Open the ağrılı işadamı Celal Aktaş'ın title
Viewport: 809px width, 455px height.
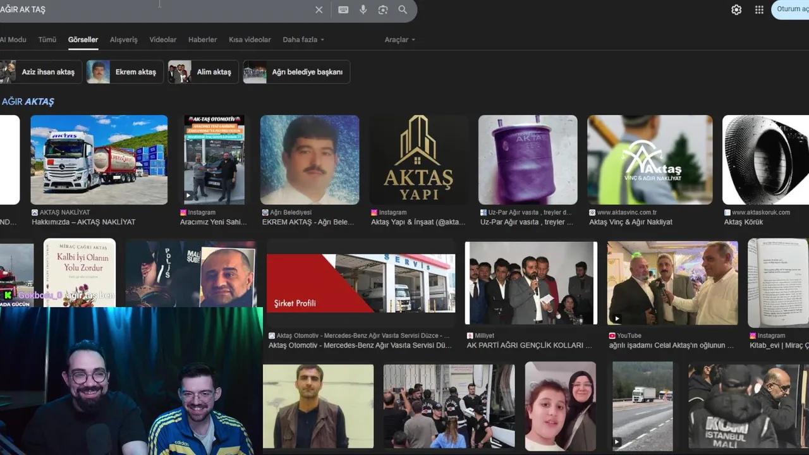pos(672,346)
